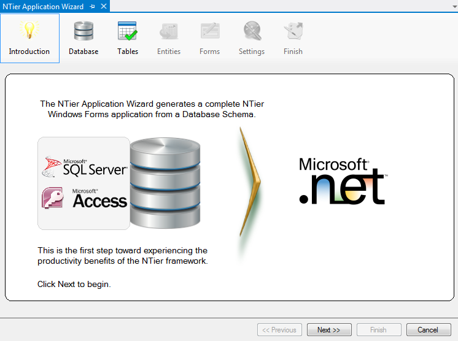458x341 pixels.
Task: Click text 'productivity benefits of the NTier framework.'
Action: pos(123,261)
